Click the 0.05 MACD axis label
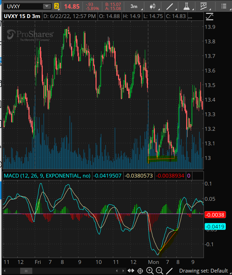The height and width of the screenshot is (275, 232). pyautogui.click(x=210, y=199)
